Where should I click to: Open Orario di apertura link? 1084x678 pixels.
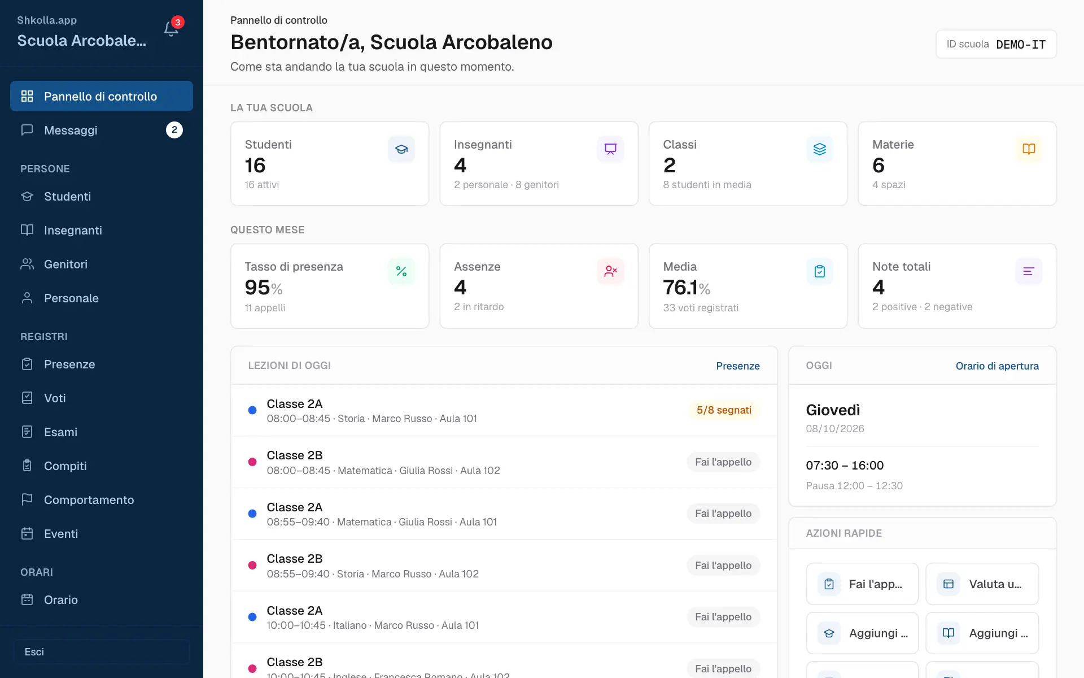(997, 366)
